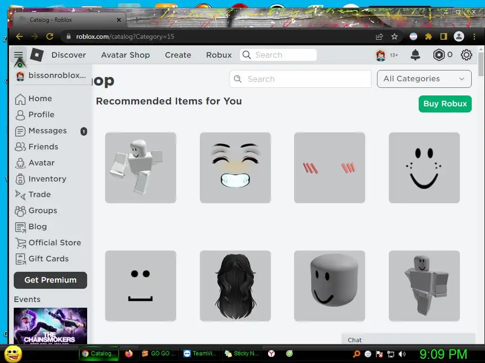485x363 pixels.
Task: Click the Inventory backpack icon in sidebar
Action: (x=20, y=179)
